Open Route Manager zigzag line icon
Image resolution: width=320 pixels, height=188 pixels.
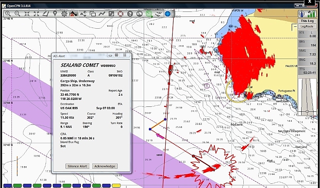tap(102, 14)
